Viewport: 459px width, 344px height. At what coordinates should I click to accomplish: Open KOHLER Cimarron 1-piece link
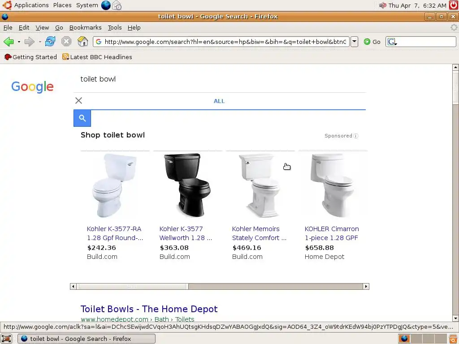coord(332,233)
